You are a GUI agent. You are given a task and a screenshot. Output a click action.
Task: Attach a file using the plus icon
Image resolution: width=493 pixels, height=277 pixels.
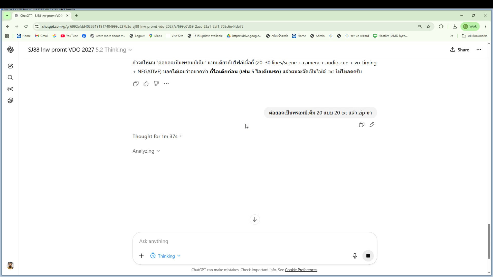[x=141, y=256]
